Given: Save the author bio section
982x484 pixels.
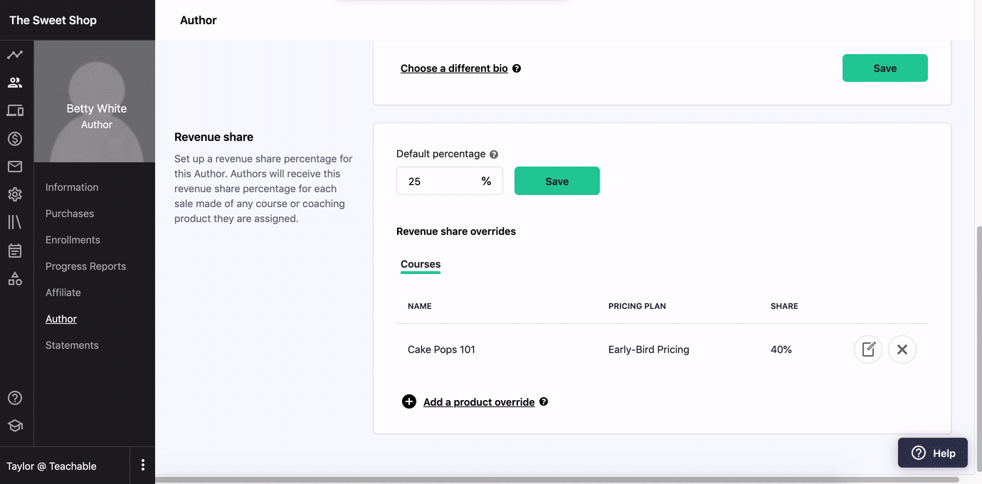Looking at the screenshot, I should (885, 68).
